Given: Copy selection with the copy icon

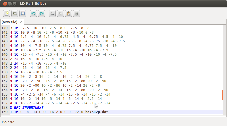Looking at the screenshot, I should (x=60, y=14).
